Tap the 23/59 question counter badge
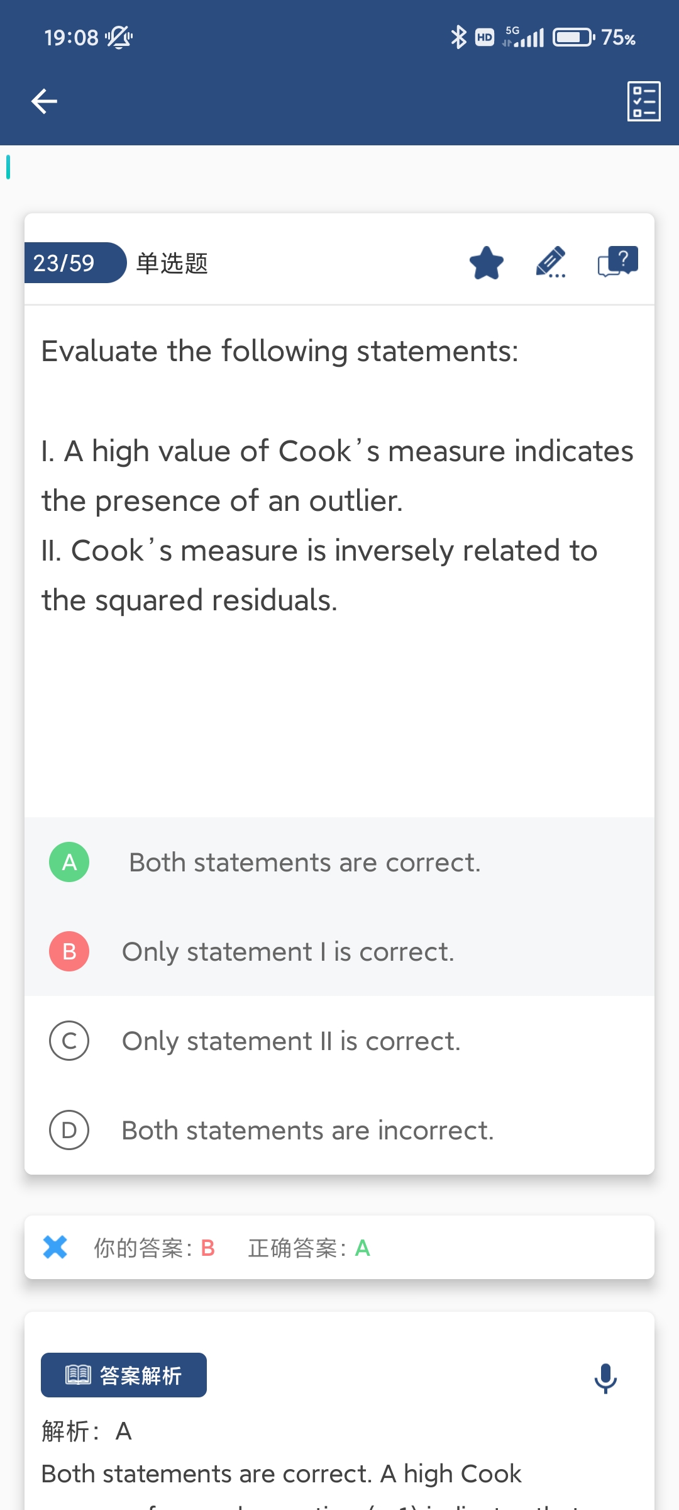The width and height of the screenshot is (679, 1510). coord(70,263)
